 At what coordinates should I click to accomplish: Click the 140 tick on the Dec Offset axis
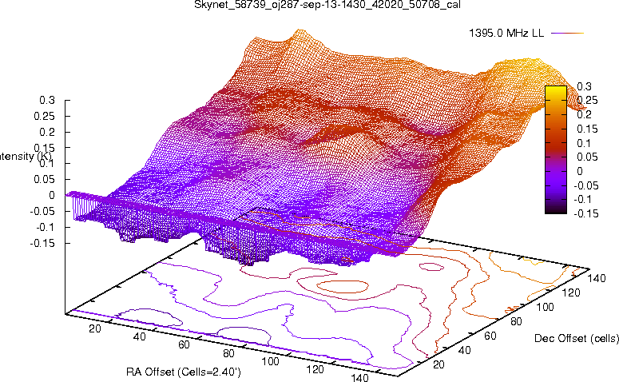pyautogui.click(x=597, y=278)
